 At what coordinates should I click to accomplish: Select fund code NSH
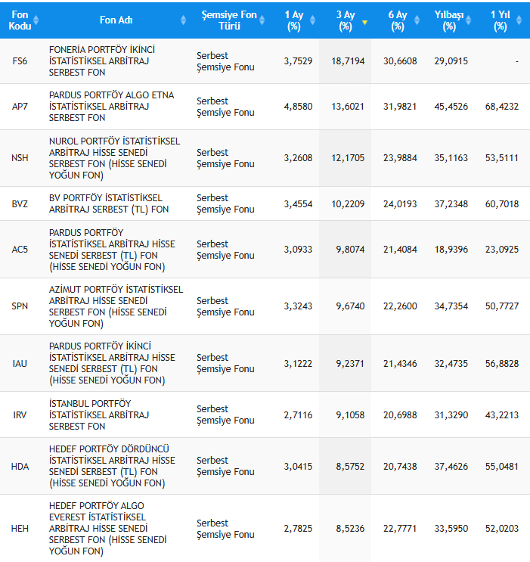click(x=20, y=158)
